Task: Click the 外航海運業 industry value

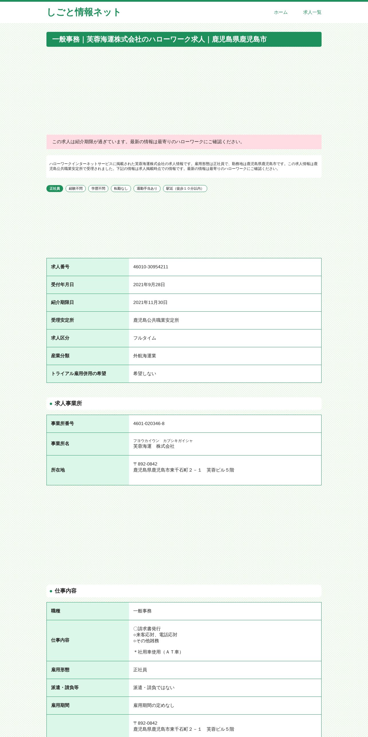Action: 145,356
